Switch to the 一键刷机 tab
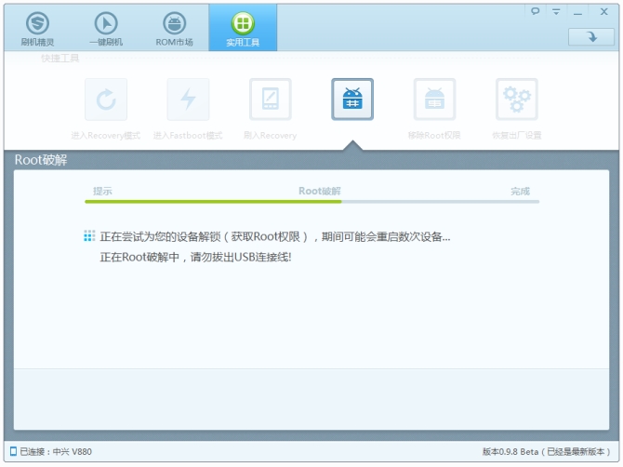 pyautogui.click(x=106, y=29)
